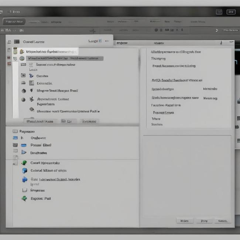Viewport: 240px width, 240px height.
Task: Open the underlined Pngeagn Eanges link
Action: 164,113
